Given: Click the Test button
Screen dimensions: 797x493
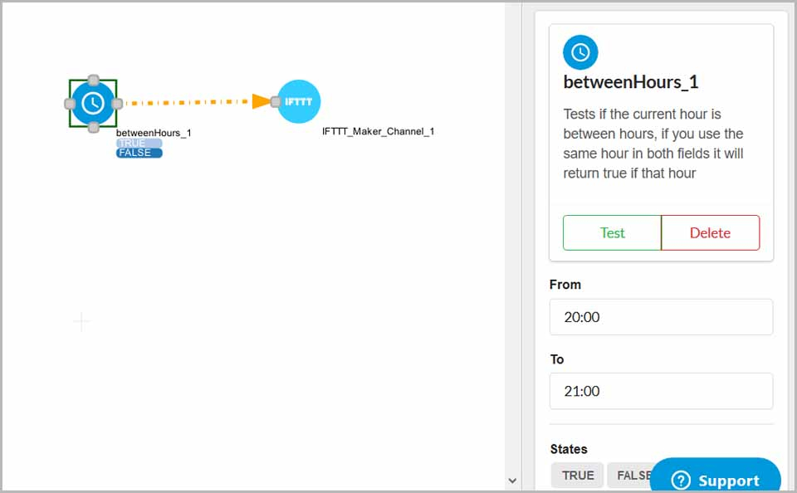Looking at the screenshot, I should (x=612, y=232).
